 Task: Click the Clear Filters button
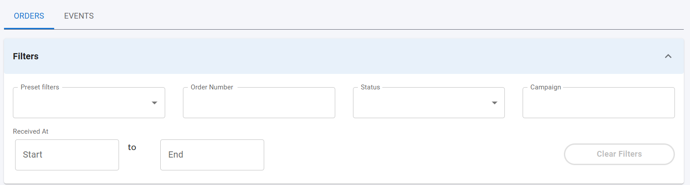tap(619, 154)
